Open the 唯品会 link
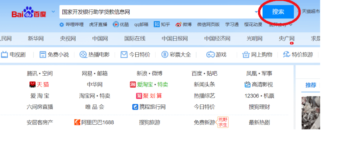The width and height of the screenshot is (344, 146). [x=94, y=107]
